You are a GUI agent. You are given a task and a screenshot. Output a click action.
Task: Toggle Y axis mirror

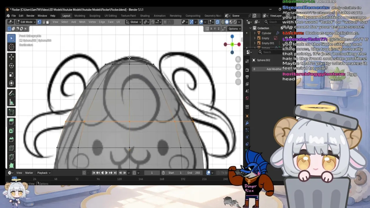tap(215, 29)
